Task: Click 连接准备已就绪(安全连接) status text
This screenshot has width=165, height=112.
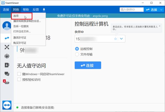Action: [x=38, y=107]
